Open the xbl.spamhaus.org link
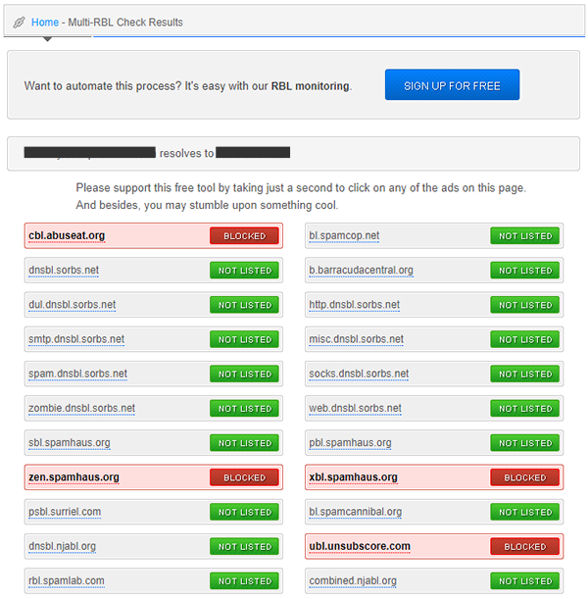The width and height of the screenshot is (588, 599). click(x=353, y=477)
